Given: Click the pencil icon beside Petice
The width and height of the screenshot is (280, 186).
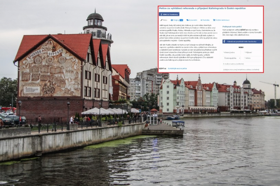Looking at the screenshot, I should click(x=161, y=20).
